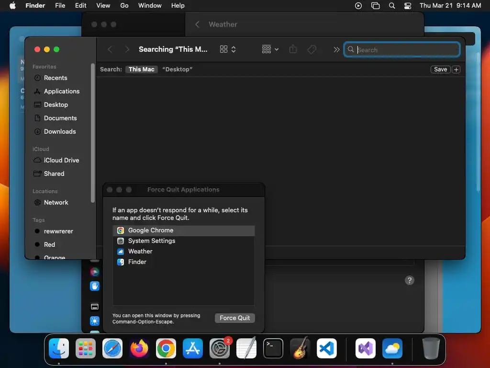Image resolution: width=490 pixels, height=368 pixels.
Task: Click the Finder forward navigation arrow
Action: pyautogui.click(x=127, y=49)
